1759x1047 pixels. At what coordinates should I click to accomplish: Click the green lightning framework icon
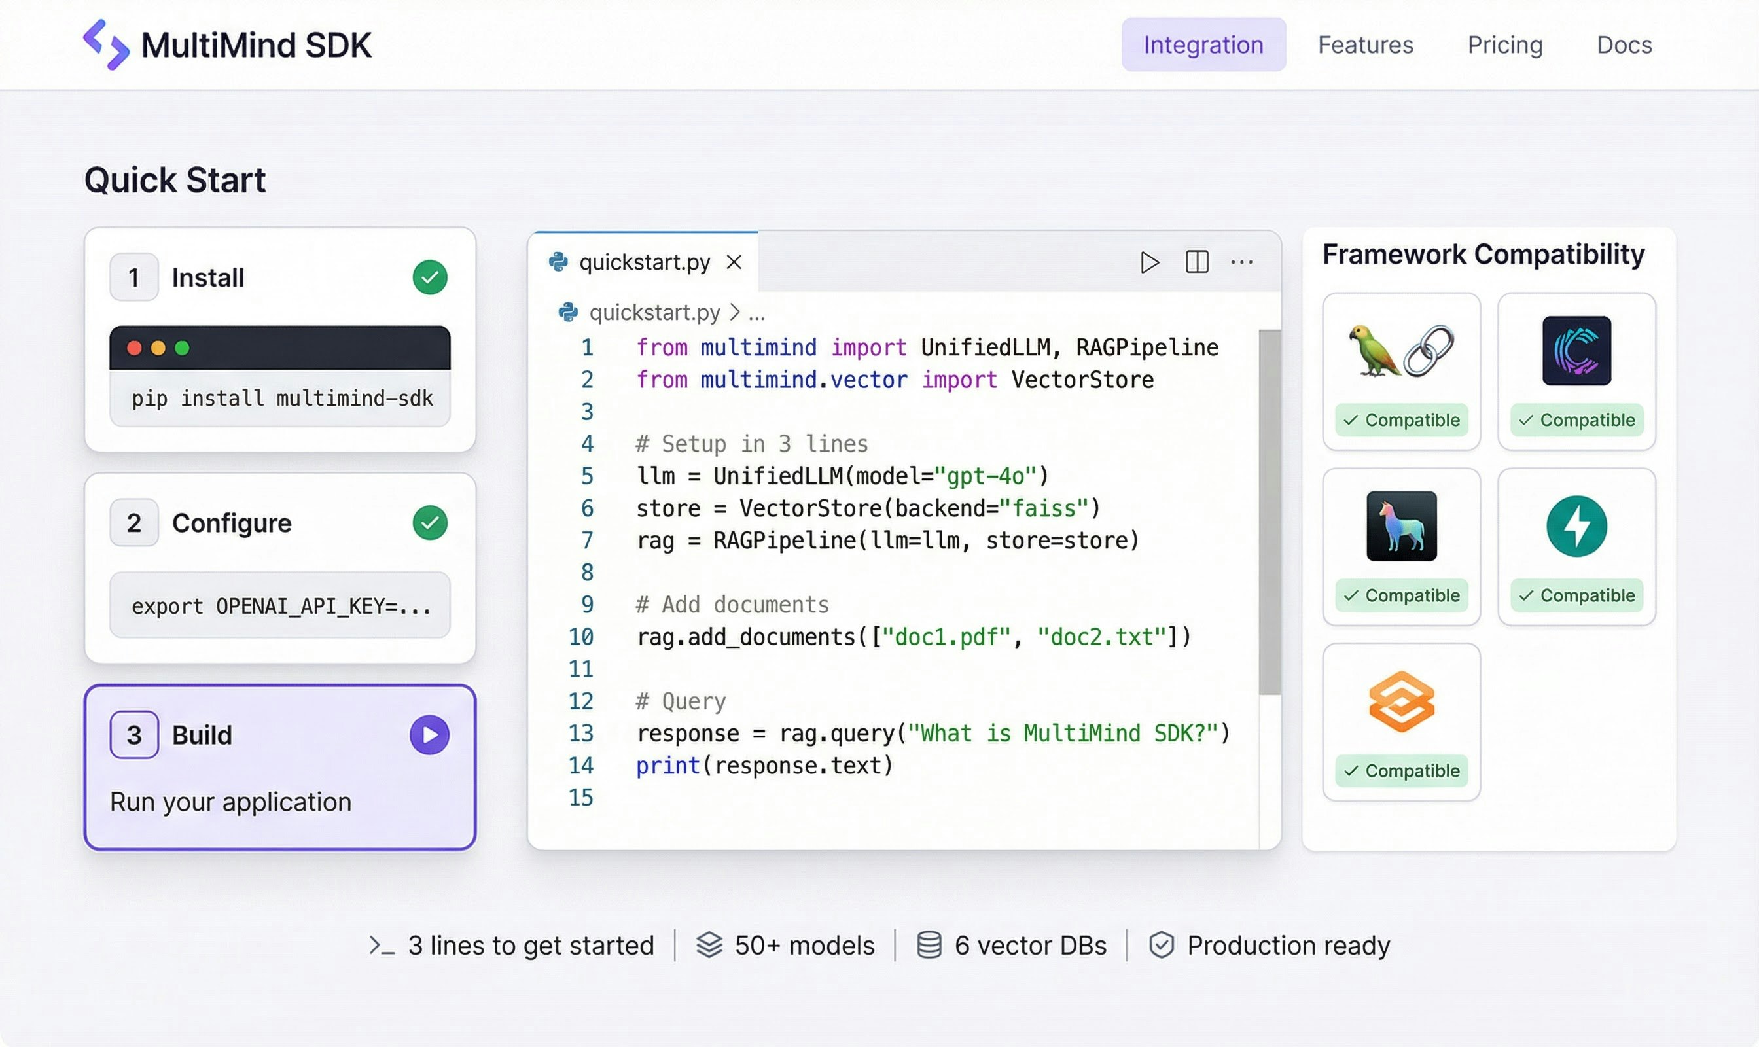point(1578,525)
